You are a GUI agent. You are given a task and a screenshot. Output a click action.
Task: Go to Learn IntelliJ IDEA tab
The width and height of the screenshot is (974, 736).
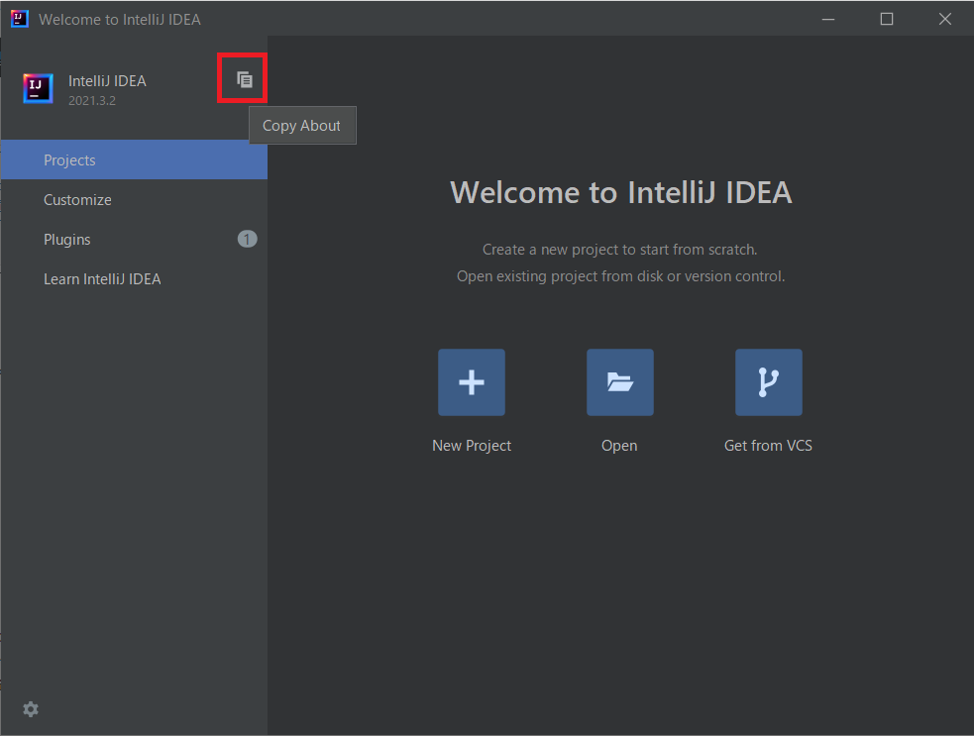click(134, 279)
